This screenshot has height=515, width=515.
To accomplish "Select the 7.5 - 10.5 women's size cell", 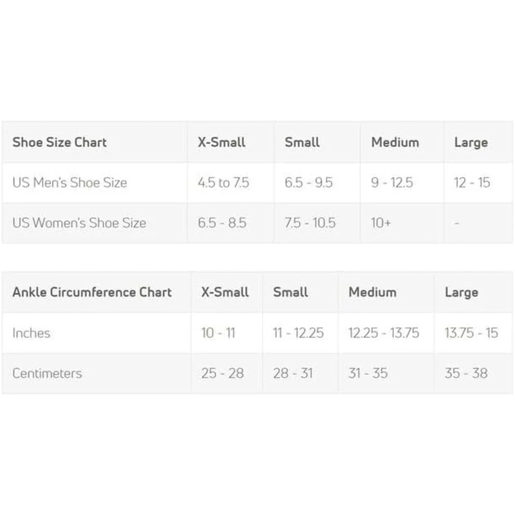I will [310, 223].
